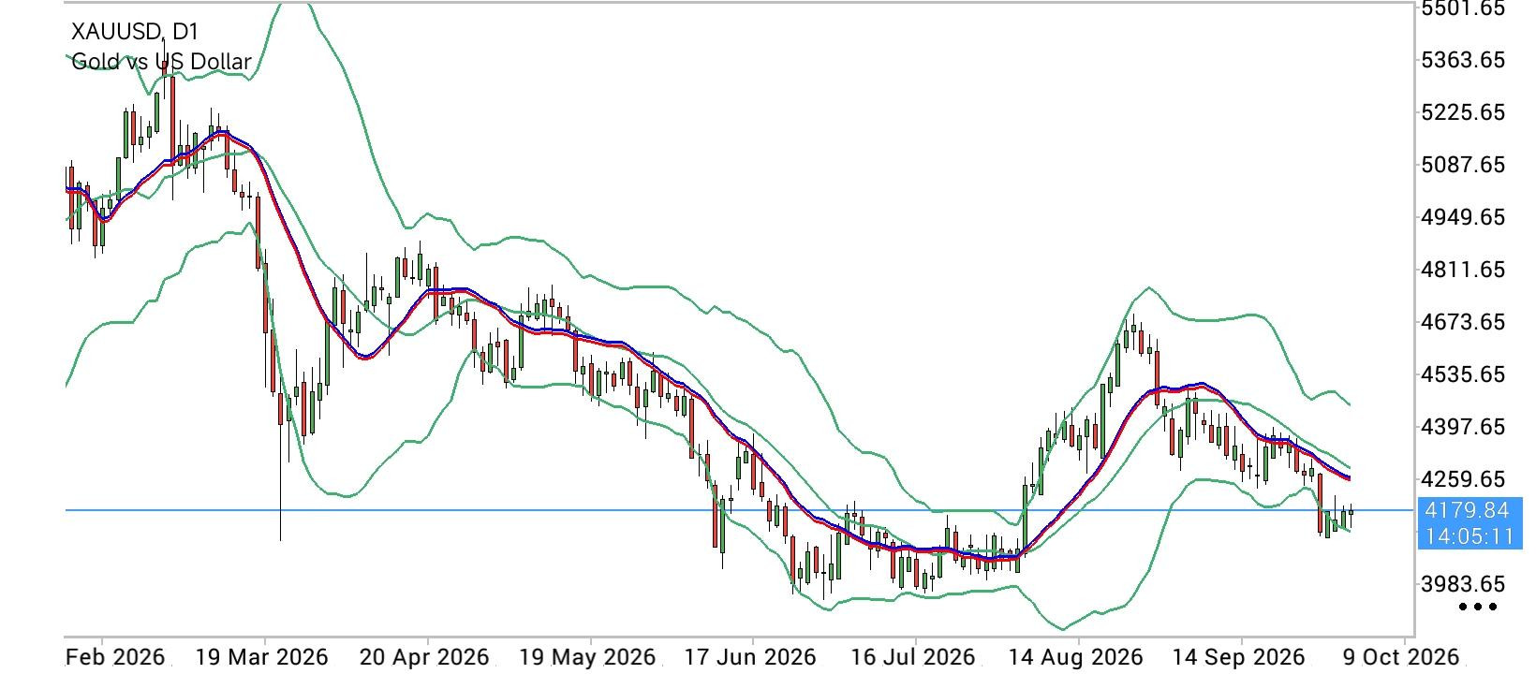
Task: Open the three-dot more options menu
Action: tap(1478, 607)
